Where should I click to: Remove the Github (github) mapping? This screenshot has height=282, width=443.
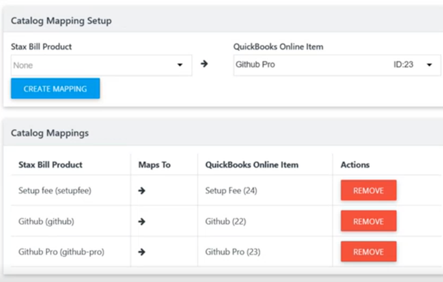point(369,221)
